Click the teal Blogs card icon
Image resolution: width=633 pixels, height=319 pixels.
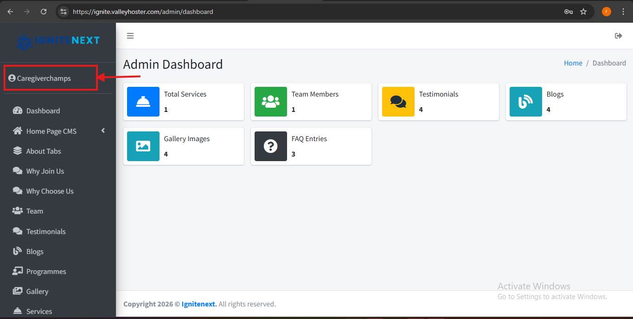point(526,102)
